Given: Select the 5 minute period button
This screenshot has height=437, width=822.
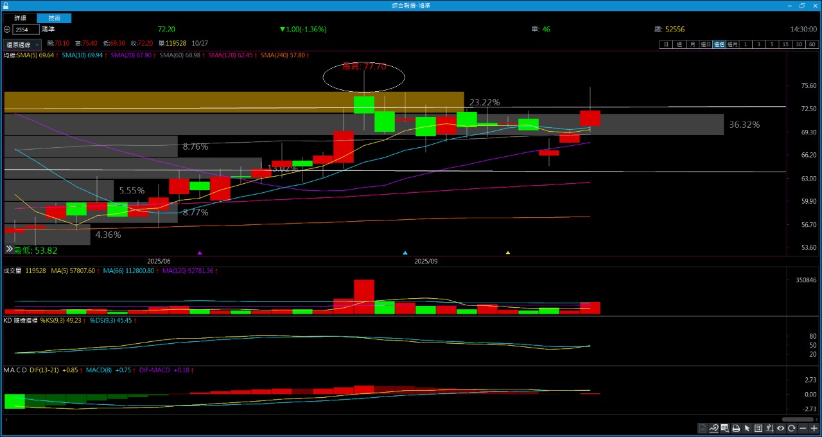Looking at the screenshot, I should pyautogui.click(x=773, y=44).
